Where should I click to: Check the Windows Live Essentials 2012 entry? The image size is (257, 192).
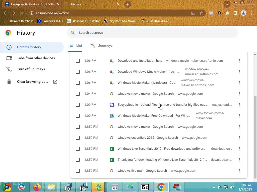pos(78,149)
